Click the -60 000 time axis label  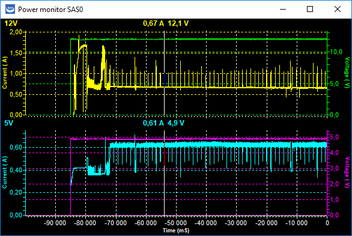(x=145, y=223)
